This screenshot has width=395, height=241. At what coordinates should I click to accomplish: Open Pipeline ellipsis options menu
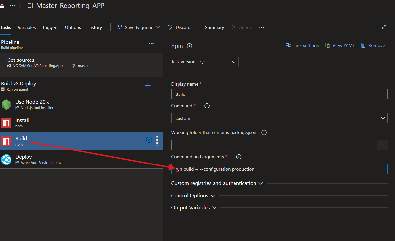[151, 44]
